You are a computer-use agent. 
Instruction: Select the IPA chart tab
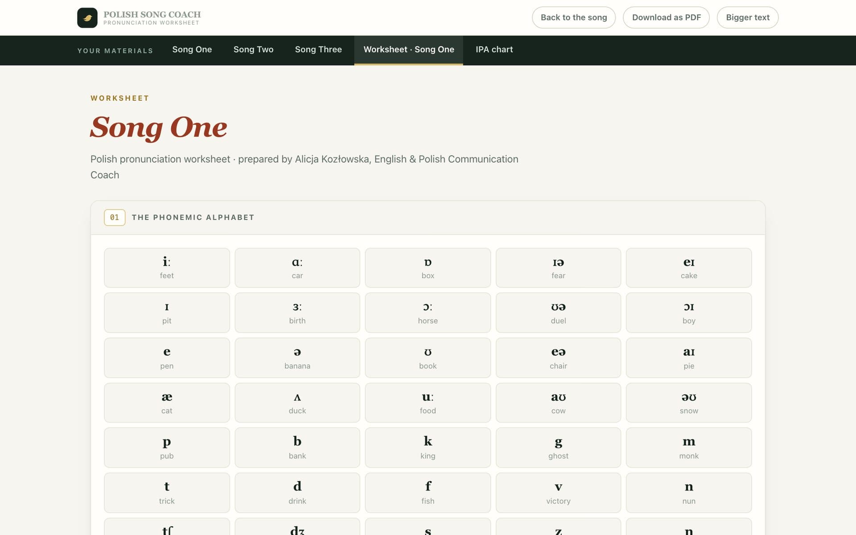point(494,50)
